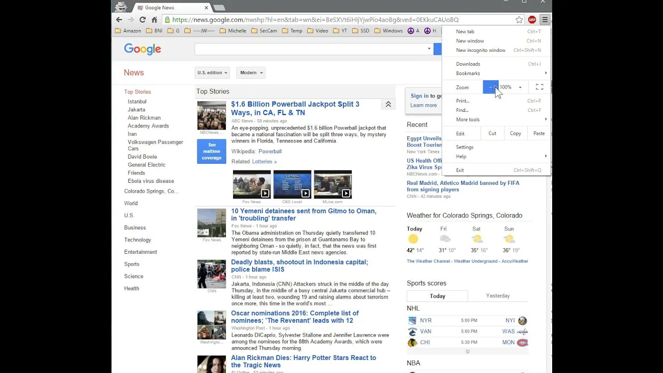
Task: Open the Powerball Wikipedia link
Action: point(270,151)
